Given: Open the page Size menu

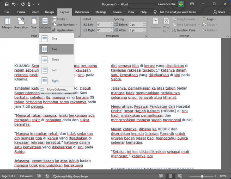Looking at the screenshot, I should click(34, 25).
